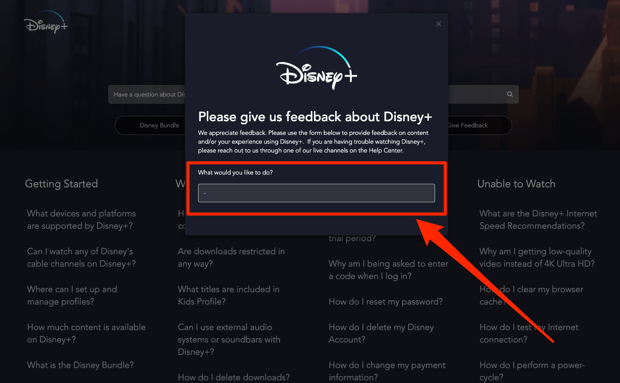Click the Disney+ logo in the page header

[x=46, y=23]
